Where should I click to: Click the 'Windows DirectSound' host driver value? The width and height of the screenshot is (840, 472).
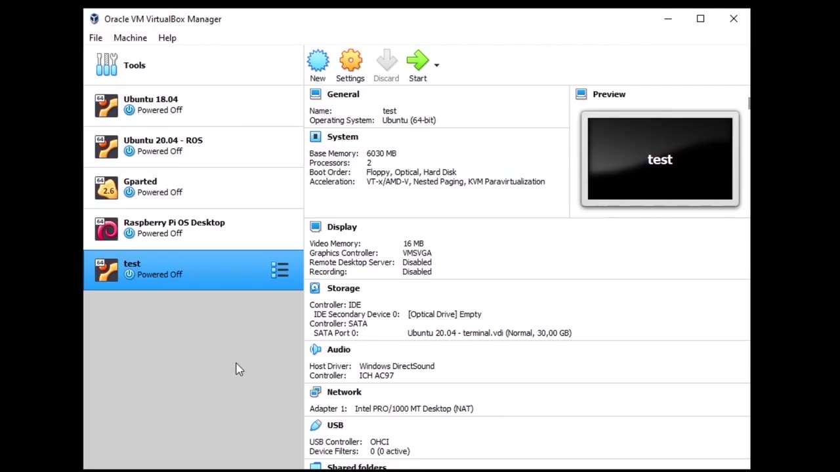(x=396, y=366)
